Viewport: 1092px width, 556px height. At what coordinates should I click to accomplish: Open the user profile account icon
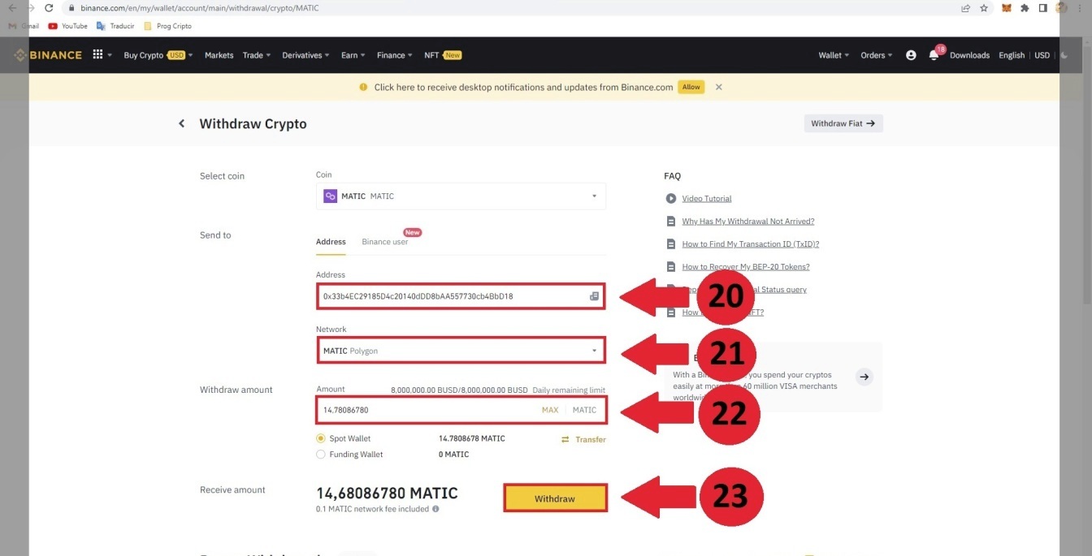coord(911,55)
